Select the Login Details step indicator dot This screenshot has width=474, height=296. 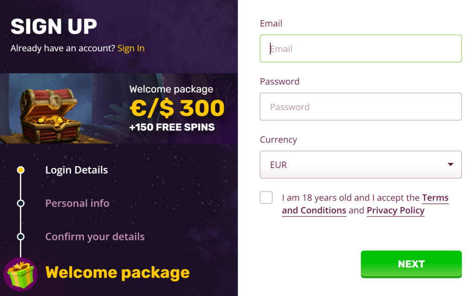(x=20, y=170)
